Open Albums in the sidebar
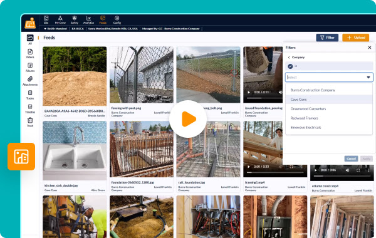The height and width of the screenshot is (238, 376). click(30, 68)
